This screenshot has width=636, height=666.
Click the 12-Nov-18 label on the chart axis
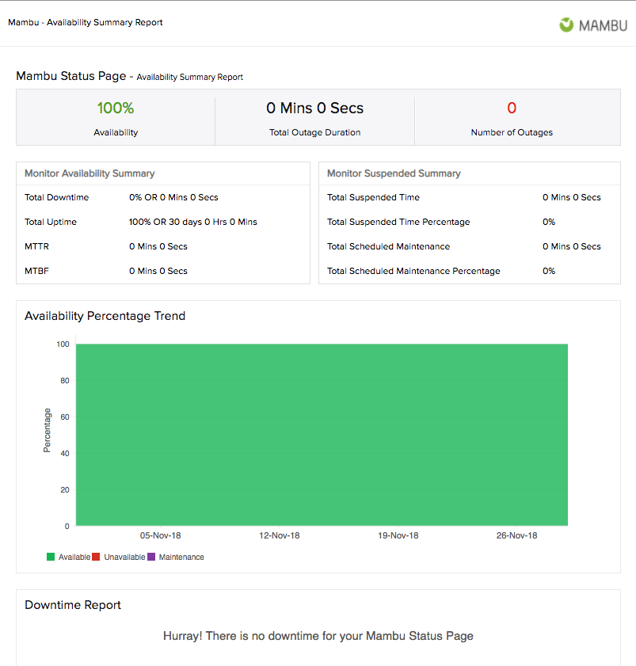(279, 535)
